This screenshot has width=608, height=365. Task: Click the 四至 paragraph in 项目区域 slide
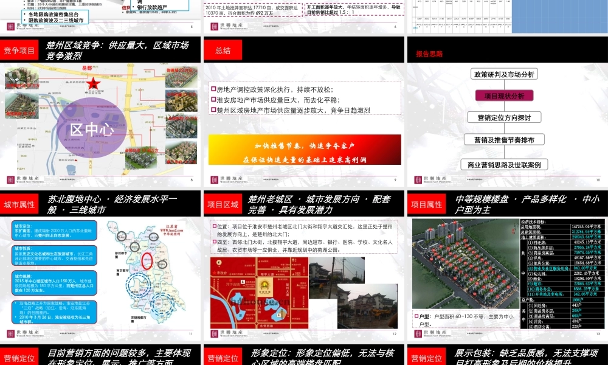tap(303, 246)
